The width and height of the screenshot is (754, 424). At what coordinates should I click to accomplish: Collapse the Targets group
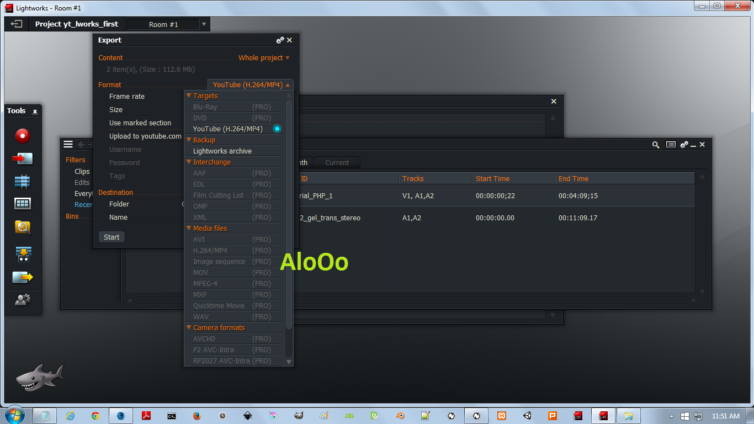click(189, 96)
